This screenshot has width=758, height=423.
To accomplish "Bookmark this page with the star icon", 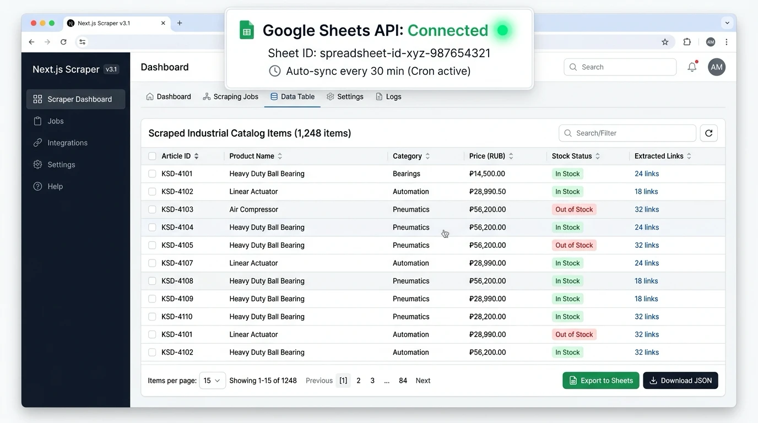I will point(665,42).
